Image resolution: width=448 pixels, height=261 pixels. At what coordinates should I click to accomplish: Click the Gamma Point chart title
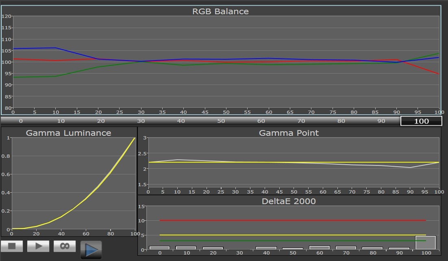(289, 133)
